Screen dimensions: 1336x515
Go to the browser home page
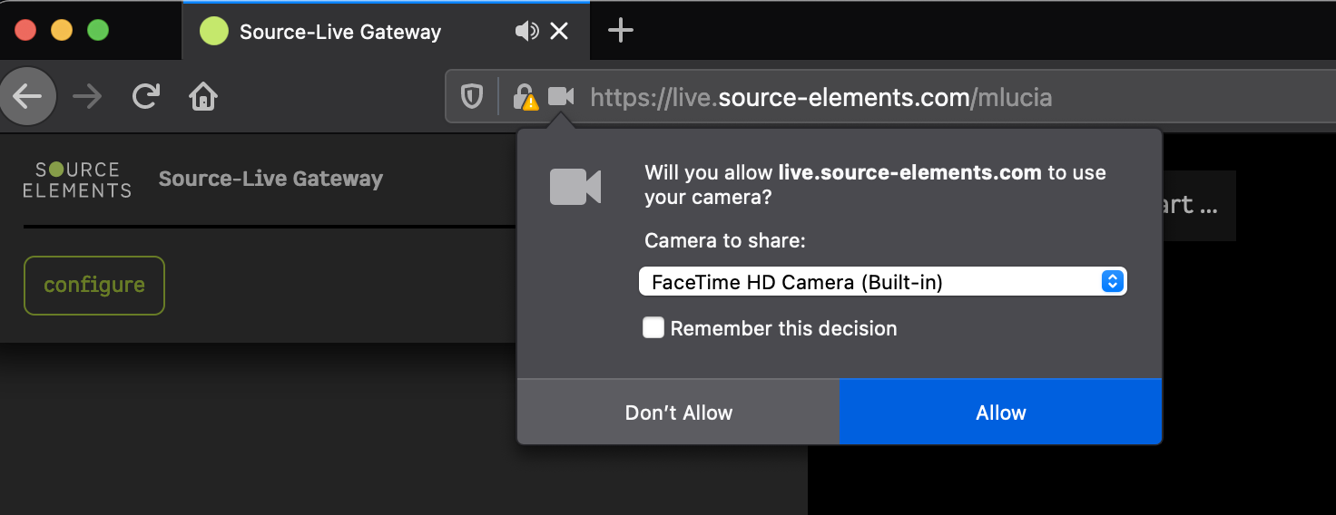click(x=203, y=96)
